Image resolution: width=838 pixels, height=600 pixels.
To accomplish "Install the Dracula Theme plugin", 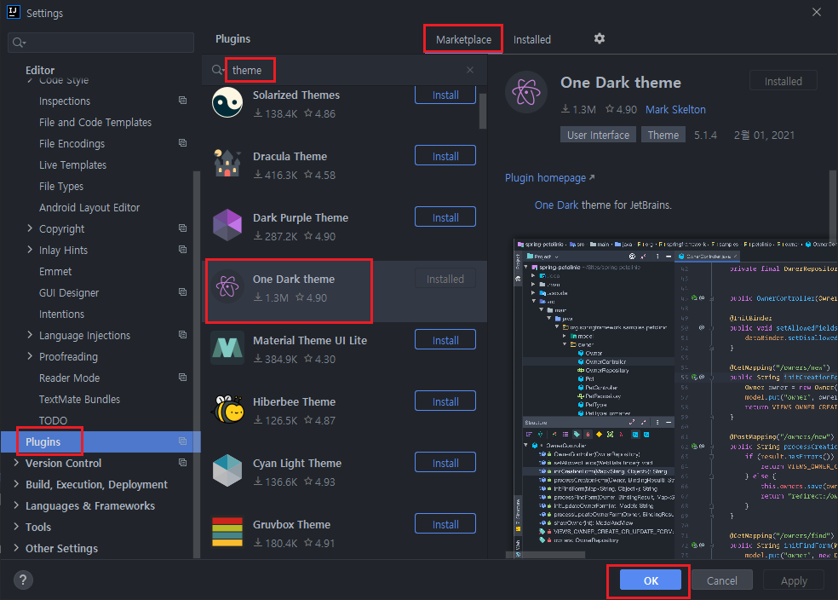I will tap(445, 156).
